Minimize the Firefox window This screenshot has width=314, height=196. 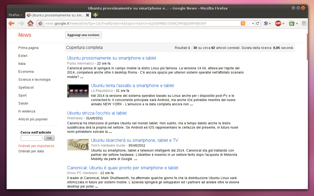pyautogui.click(x=293, y=8)
